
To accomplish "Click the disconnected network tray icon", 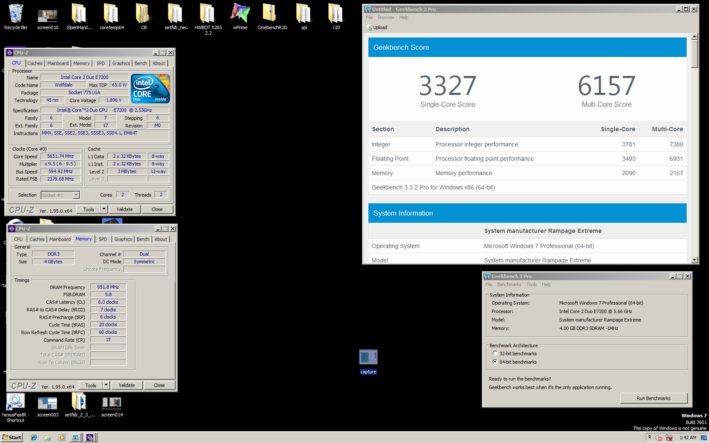I will (x=669, y=438).
